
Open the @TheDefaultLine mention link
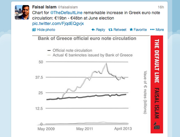[66, 13]
